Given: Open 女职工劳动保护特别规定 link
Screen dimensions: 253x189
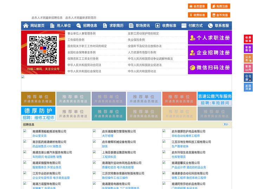Looking at the screenshot, I should point(143,34).
